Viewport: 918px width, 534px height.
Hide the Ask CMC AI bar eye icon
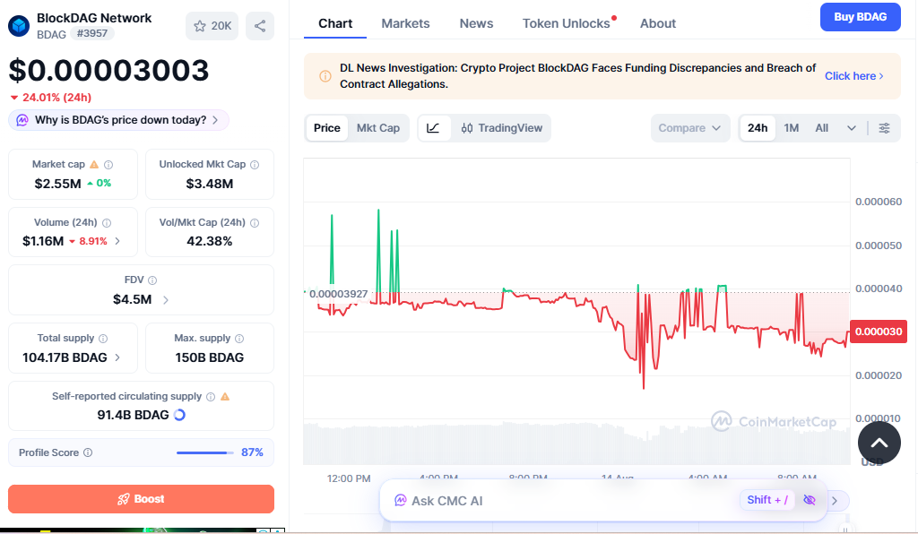pyautogui.click(x=810, y=500)
